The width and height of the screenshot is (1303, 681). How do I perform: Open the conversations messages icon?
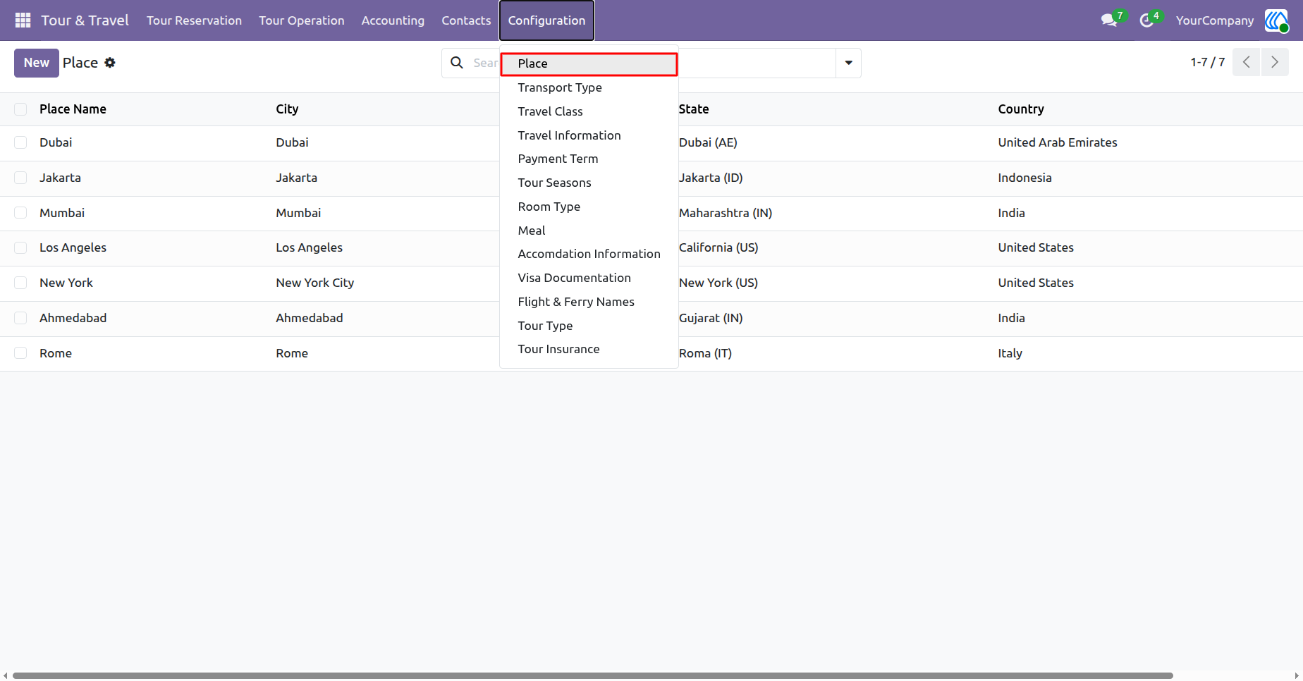coord(1109,20)
